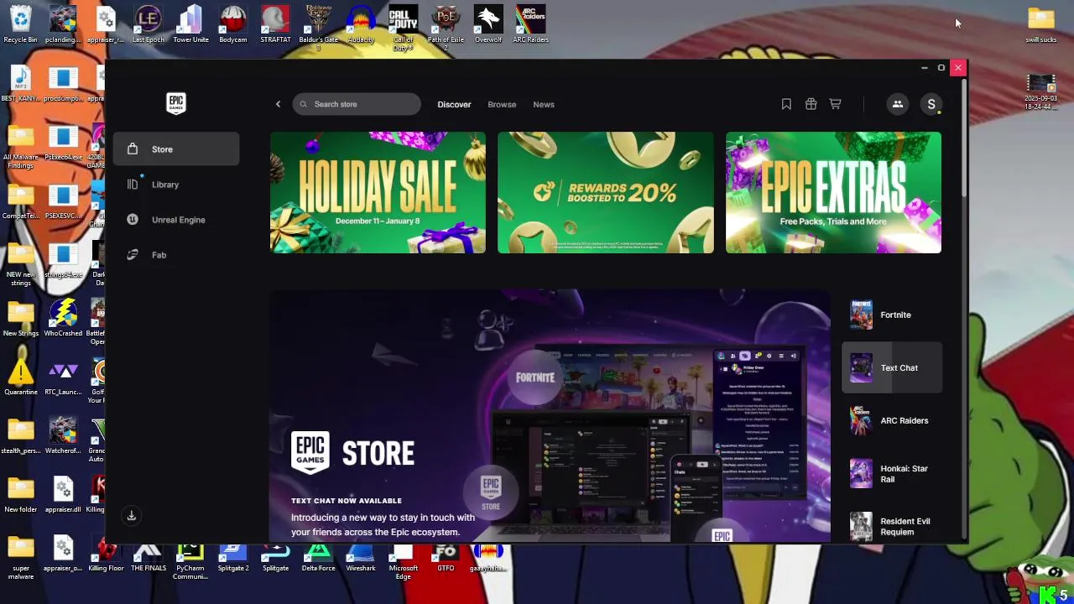Select Path of Exile 2 desktop shortcut
Screen dimensions: 1074x604
coord(446,27)
